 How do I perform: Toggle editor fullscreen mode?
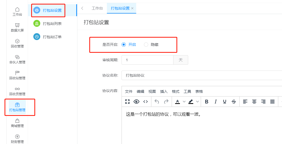pyautogui.click(x=127, y=102)
